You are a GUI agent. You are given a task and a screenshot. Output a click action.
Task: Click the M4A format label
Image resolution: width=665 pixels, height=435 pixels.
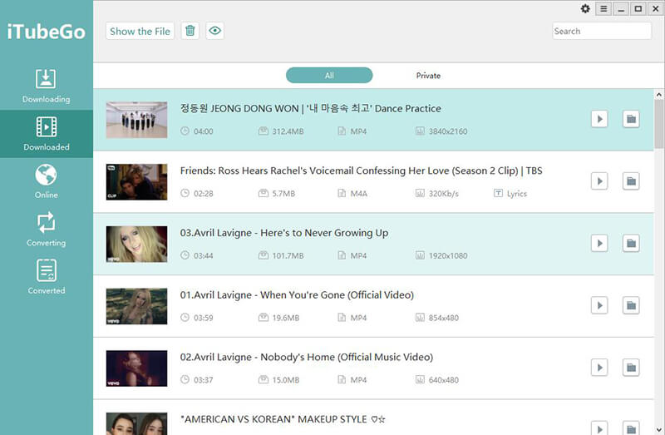tap(359, 194)
